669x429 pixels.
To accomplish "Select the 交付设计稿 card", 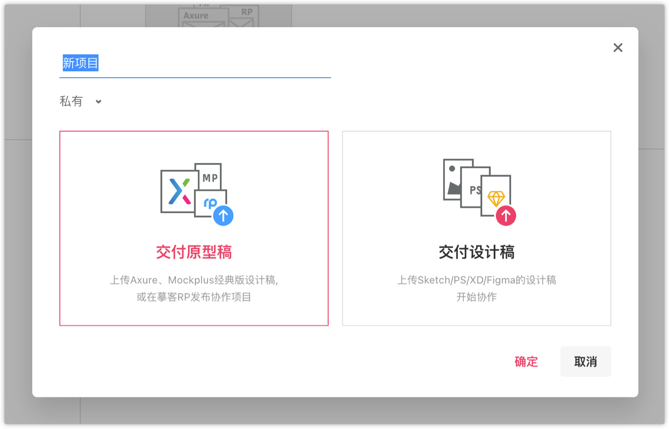I will pyautogui.click(x=476, y=228).
